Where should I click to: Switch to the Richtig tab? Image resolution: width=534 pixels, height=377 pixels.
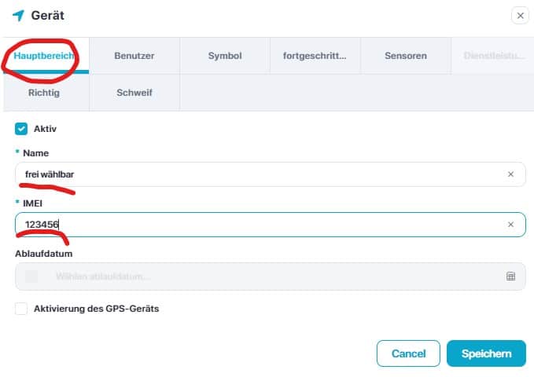[45, 93]
